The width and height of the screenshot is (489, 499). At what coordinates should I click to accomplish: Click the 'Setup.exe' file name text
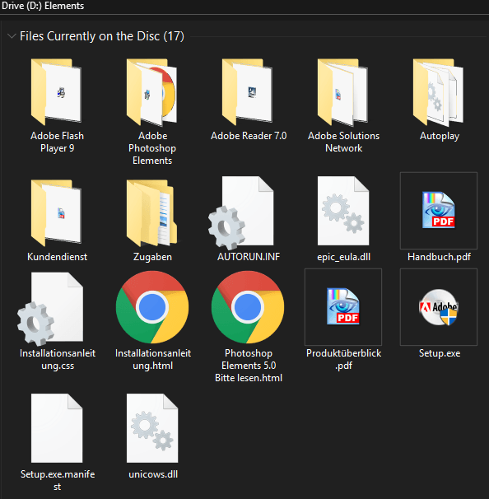[440, 353]
